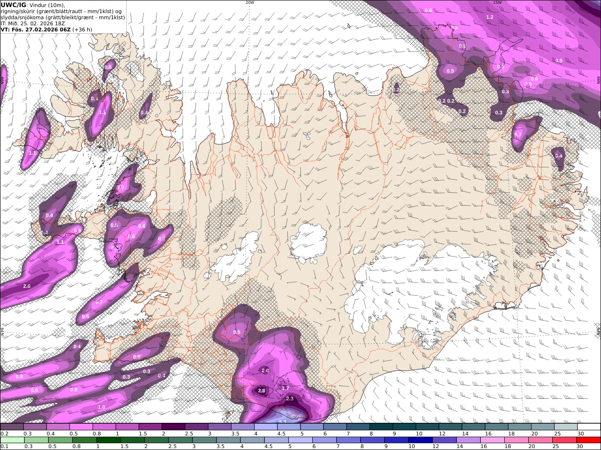
Task: Pick the pale grey upper-row swatch at 25
Action: coord(566,427)
